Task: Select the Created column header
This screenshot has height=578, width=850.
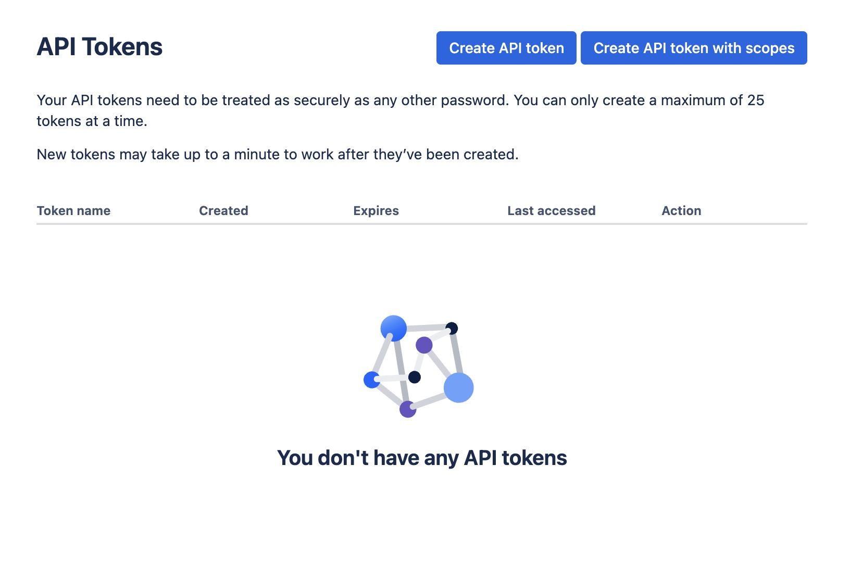Action: point(223,210)
